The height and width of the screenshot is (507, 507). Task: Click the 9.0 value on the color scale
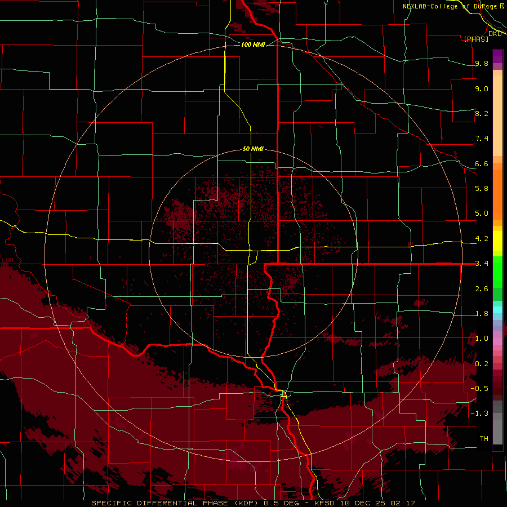482,88
